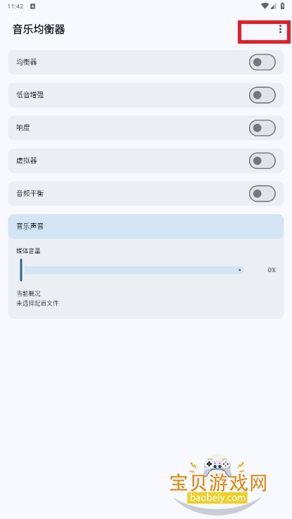The height and width of the screenshot is (519, 292).
Task: Tap the Wi-Fi status icon
Action: point(265,6)
